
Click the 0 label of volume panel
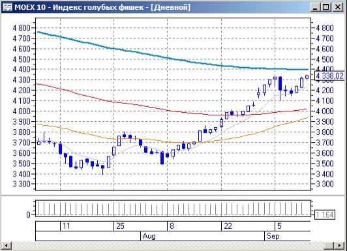[28, 214]
